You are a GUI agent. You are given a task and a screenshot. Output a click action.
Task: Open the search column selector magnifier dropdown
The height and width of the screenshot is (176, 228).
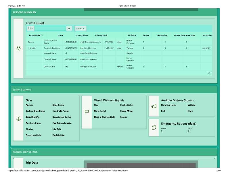pos(30,28)
